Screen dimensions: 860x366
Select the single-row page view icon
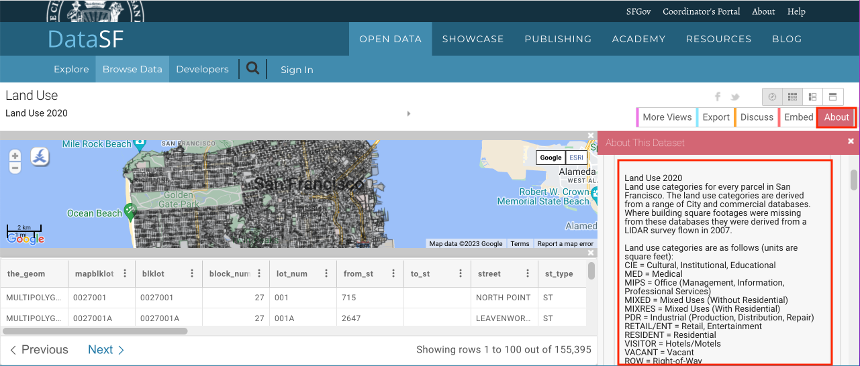point(832,97)
